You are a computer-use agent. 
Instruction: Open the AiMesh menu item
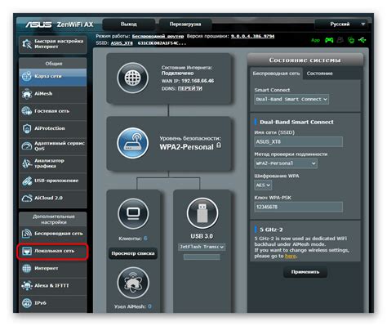pos(53,94)
